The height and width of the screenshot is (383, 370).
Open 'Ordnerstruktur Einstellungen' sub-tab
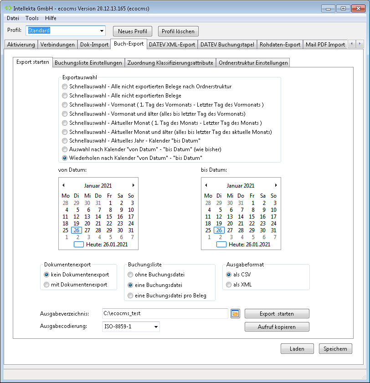253,63
